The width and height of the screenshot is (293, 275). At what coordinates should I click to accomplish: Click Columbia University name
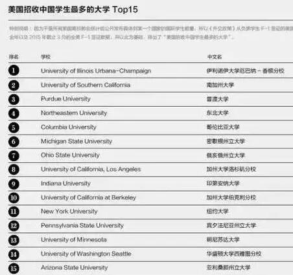[x=69, y=127]
